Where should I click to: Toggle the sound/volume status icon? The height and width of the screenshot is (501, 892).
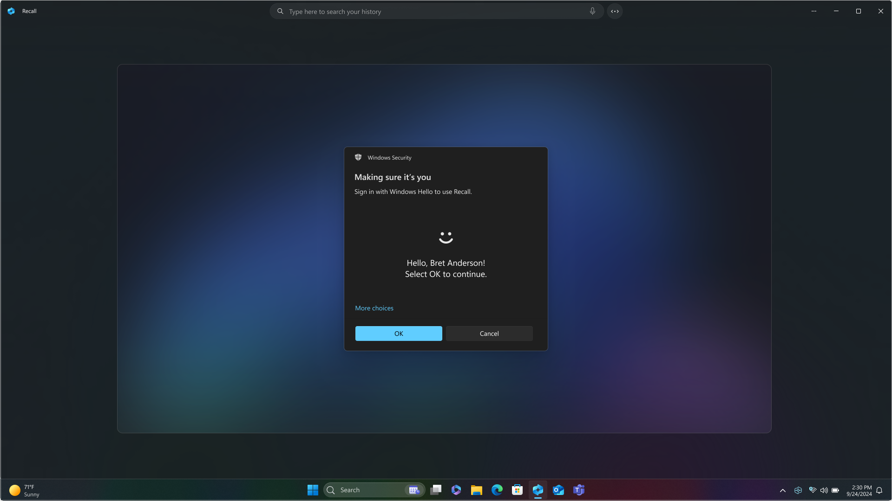[x=824, y=490]
